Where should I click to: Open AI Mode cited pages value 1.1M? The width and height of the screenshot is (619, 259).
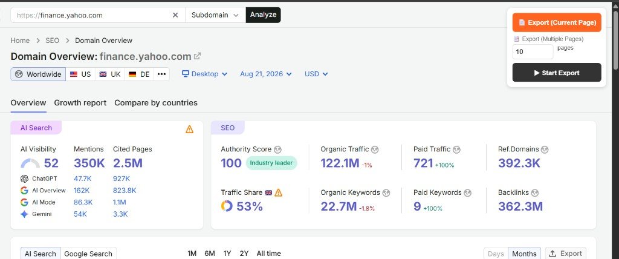[120, 203]
